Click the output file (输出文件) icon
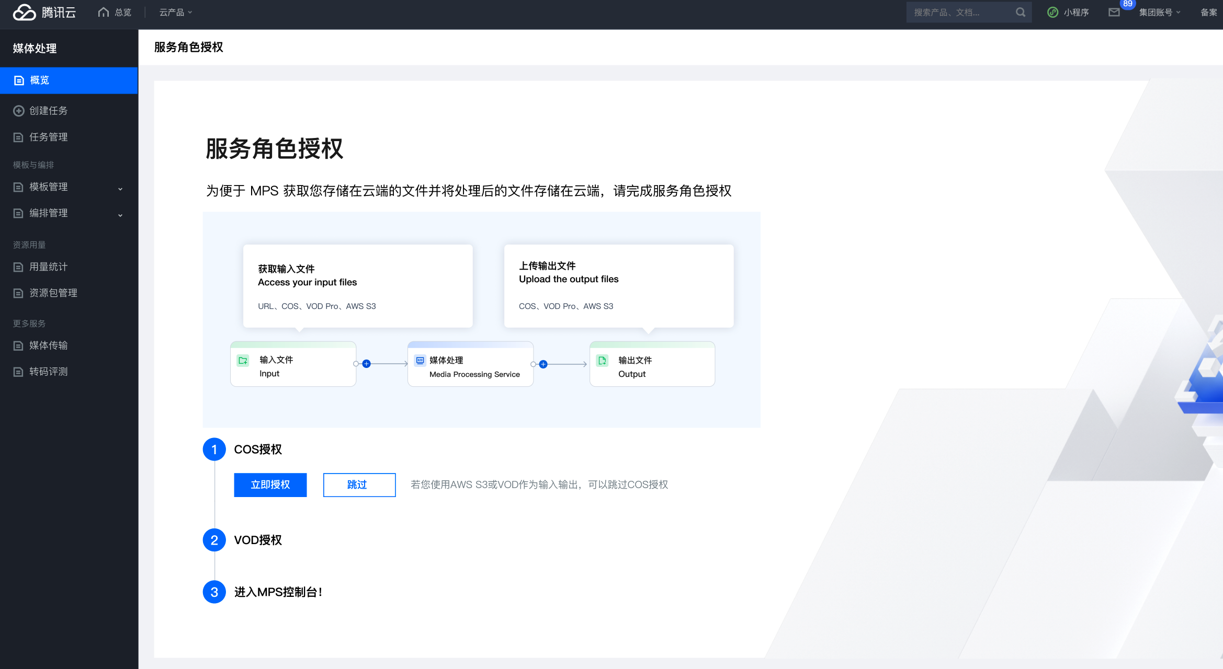The image size is (1223, 669). (602, 361)
